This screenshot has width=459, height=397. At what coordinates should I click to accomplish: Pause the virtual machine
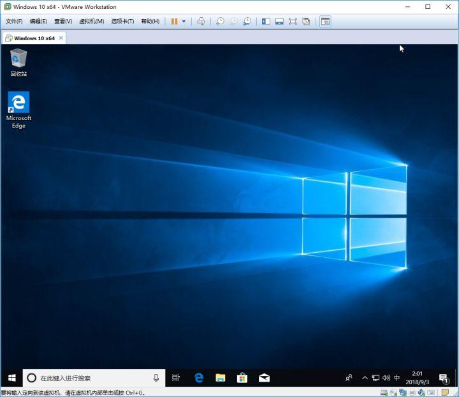[x=174, y=22]
